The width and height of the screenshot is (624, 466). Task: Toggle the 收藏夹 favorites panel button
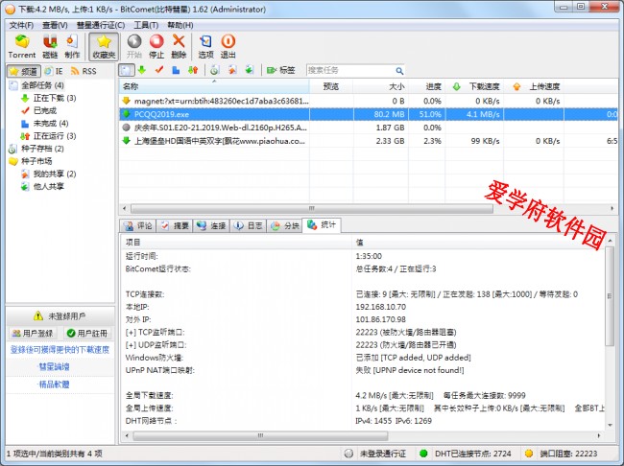click(x=104, y=46)
